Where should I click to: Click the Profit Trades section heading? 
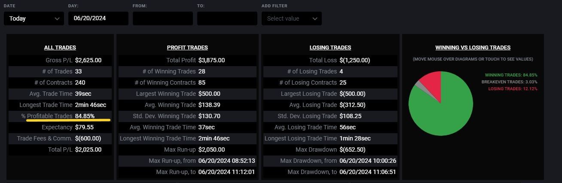point(187,48)
